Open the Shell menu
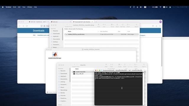189x106 pixels. pos(14,7)
